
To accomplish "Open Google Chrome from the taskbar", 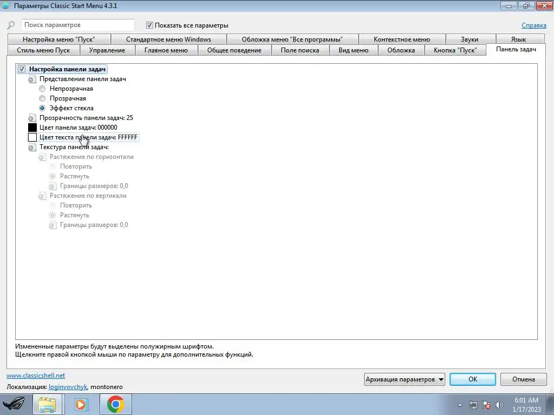I will [116, 404].
